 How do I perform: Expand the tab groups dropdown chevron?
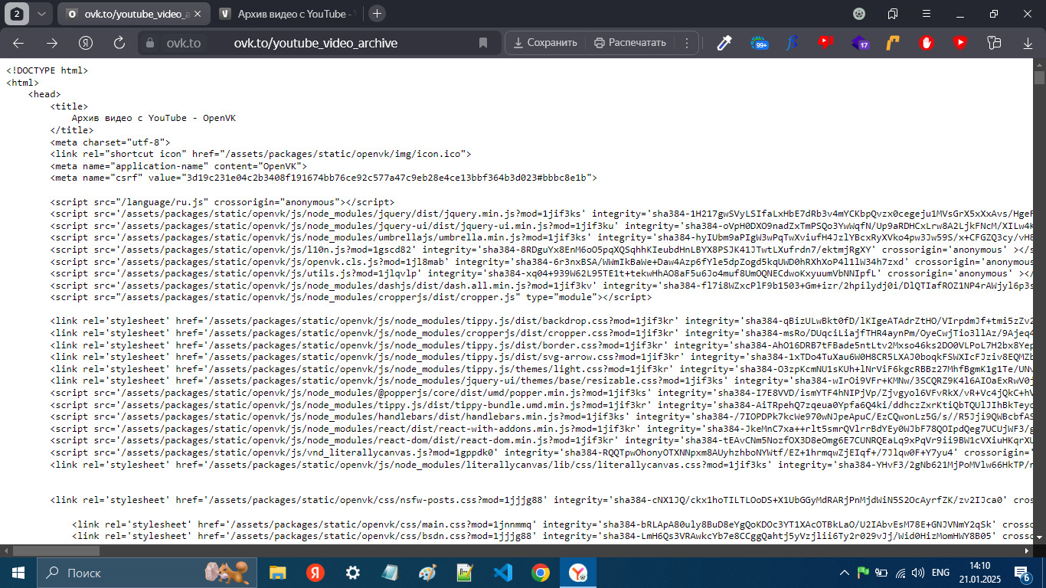click(41, 14)
